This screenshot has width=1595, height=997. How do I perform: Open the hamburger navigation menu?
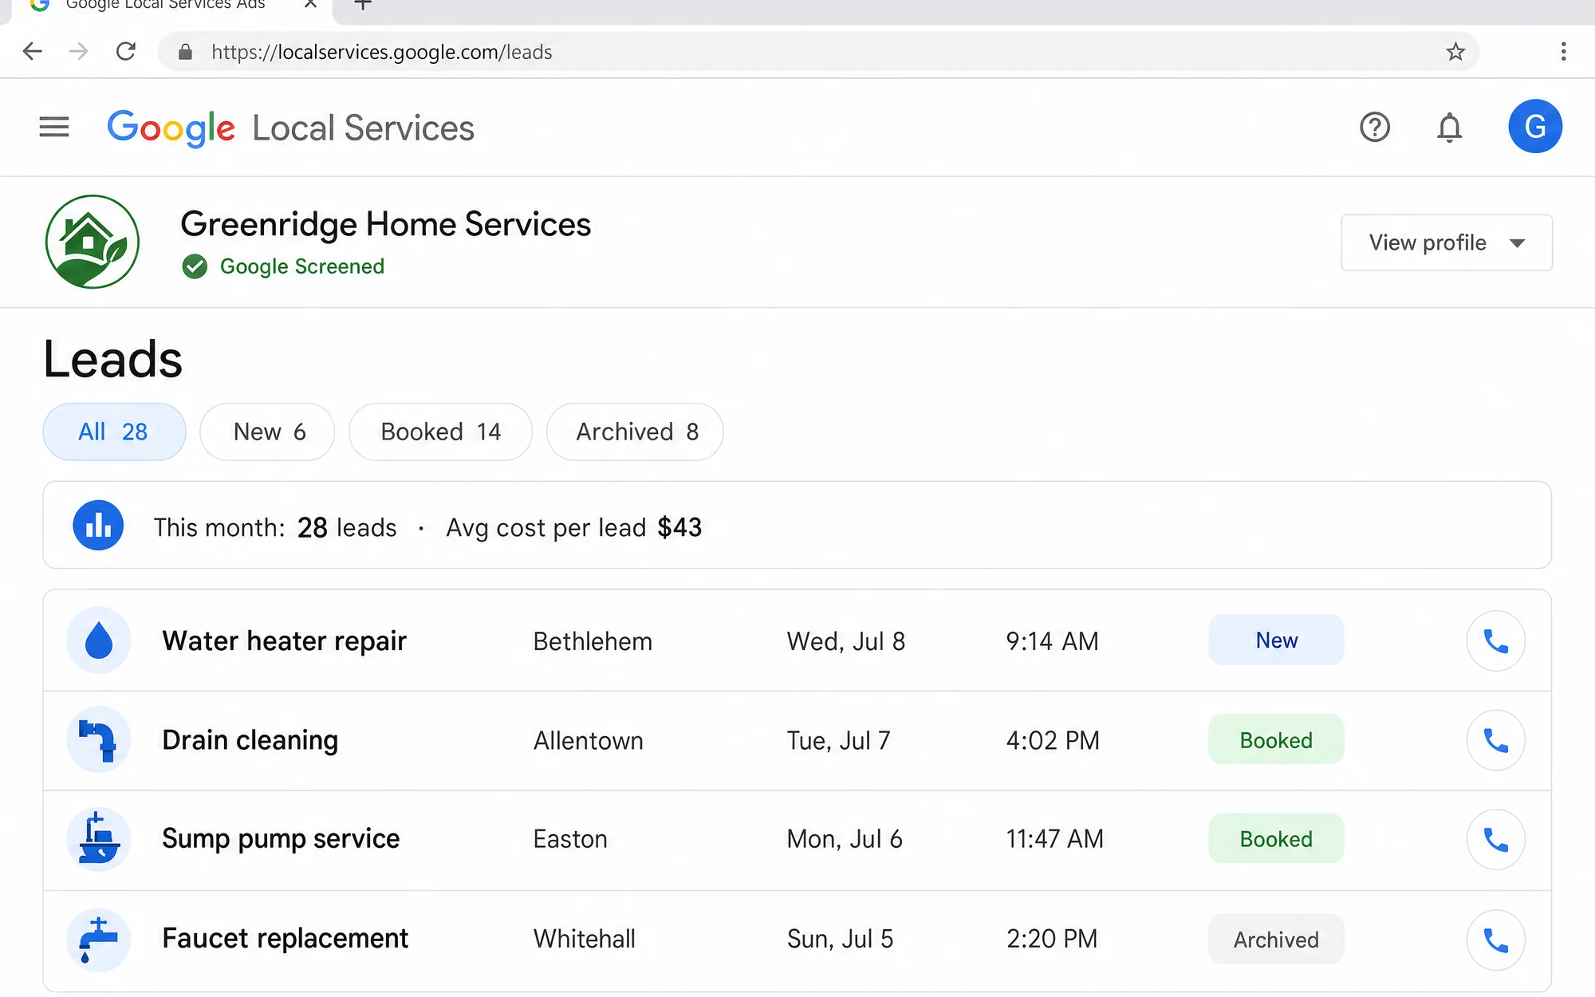pyautogui.click(x=54, y=127)
